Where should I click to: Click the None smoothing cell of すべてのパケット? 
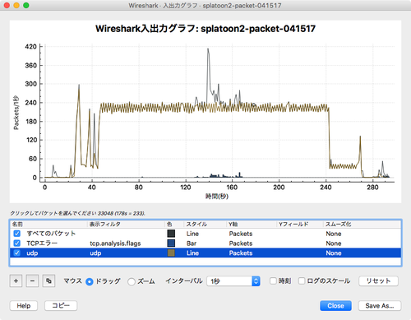[x=334, y=234]
